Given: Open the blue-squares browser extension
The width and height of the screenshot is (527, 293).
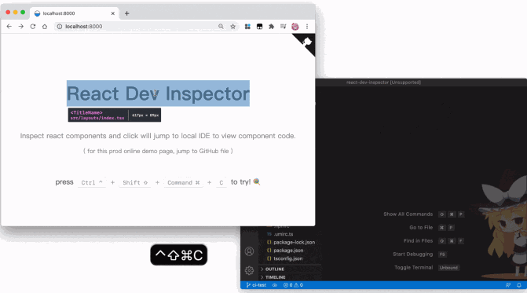Looking at the screenshot, I should click(247, 27).
